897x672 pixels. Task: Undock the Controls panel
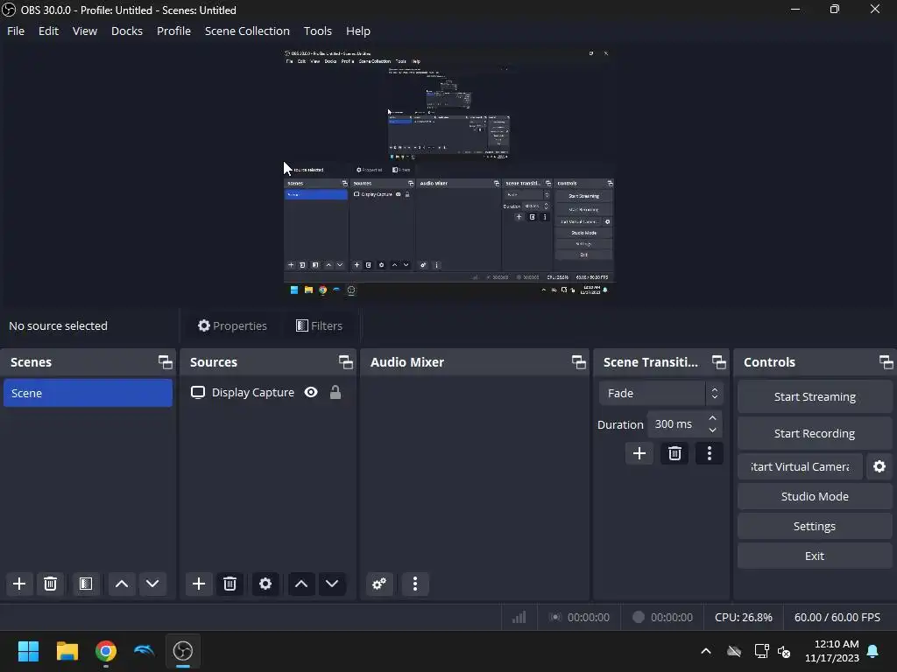pos(886,361)
